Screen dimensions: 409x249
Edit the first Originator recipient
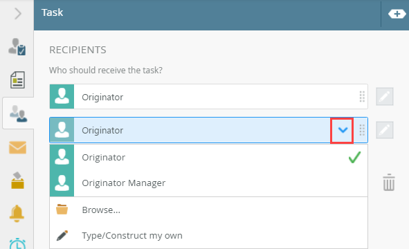[385, 96]
